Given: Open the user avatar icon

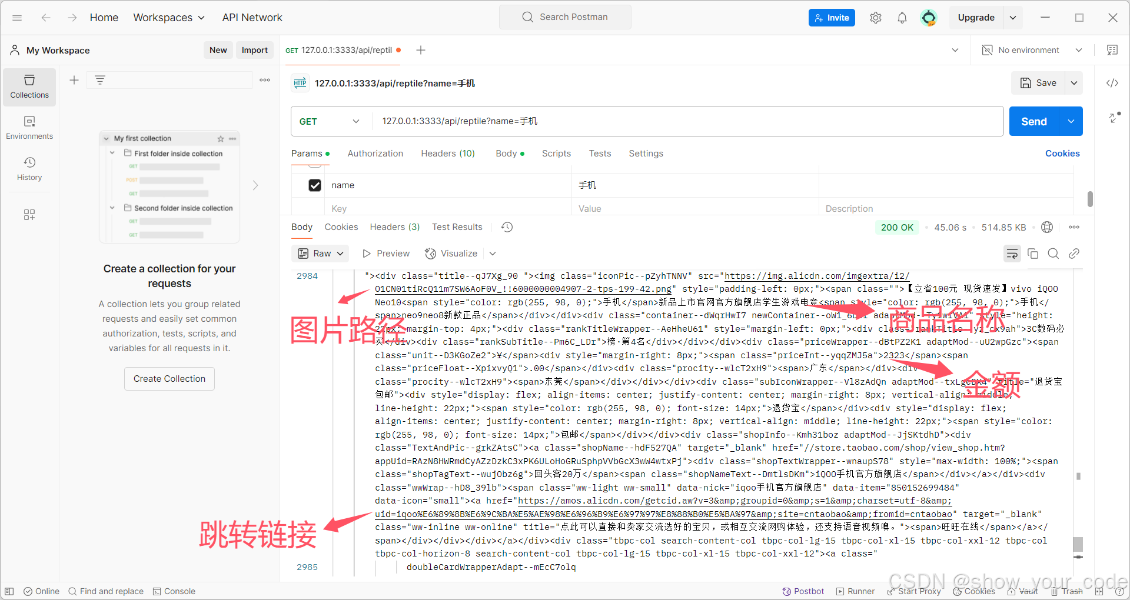Looking at the screenshot, I should 929,18.
